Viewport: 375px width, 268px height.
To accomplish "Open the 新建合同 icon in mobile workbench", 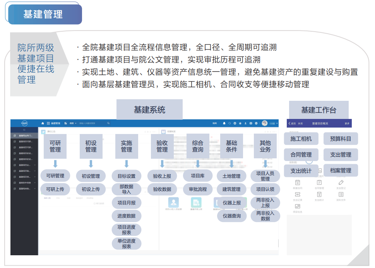I will [x=298, y=183].
